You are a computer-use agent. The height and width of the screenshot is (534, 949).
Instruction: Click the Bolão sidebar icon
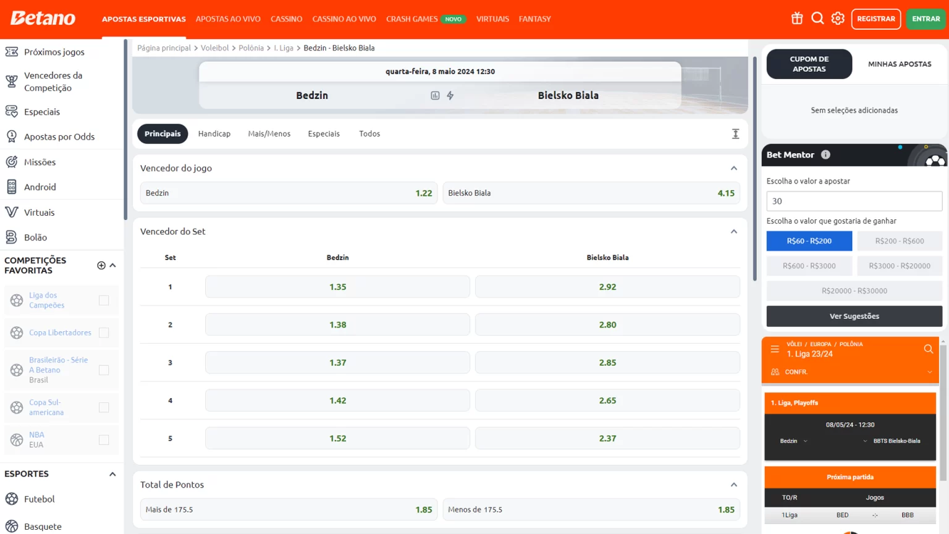point(12,237)
